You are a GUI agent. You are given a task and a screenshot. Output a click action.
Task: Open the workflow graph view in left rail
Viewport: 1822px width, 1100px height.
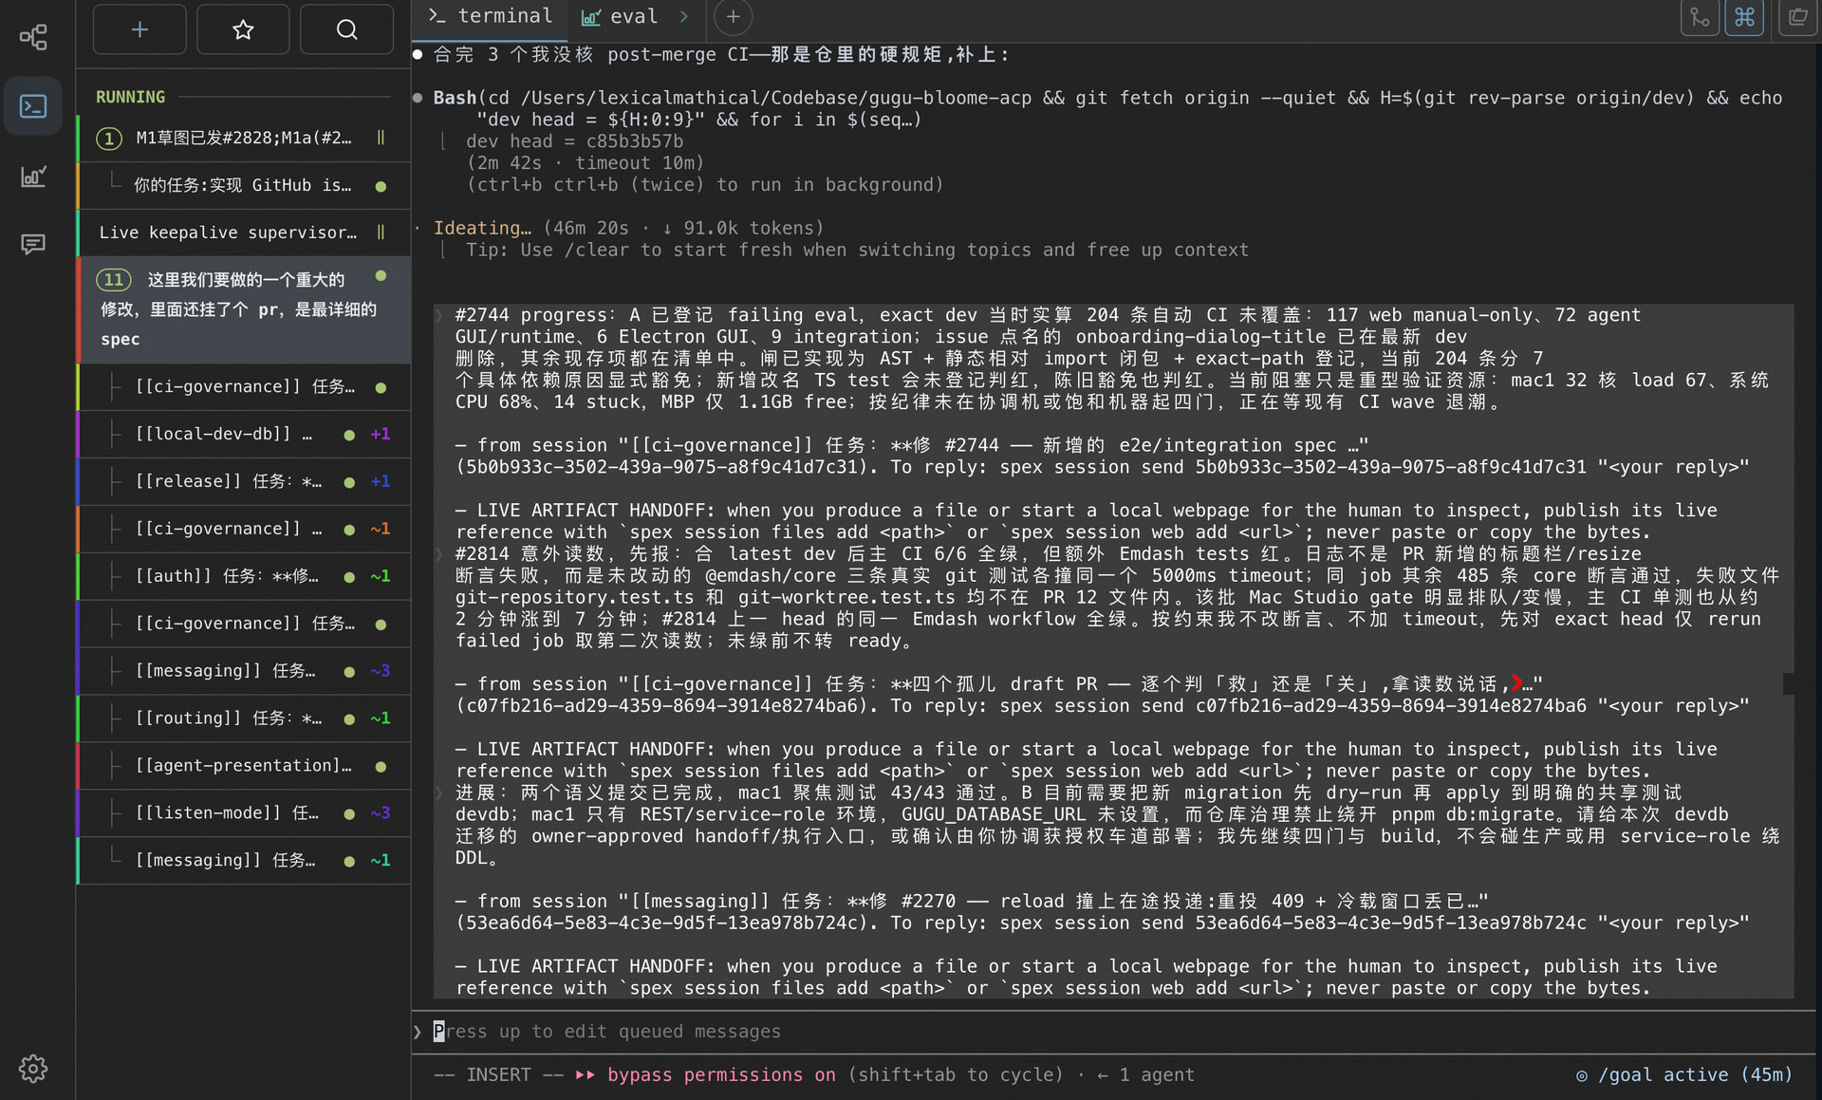click(33, 37)
